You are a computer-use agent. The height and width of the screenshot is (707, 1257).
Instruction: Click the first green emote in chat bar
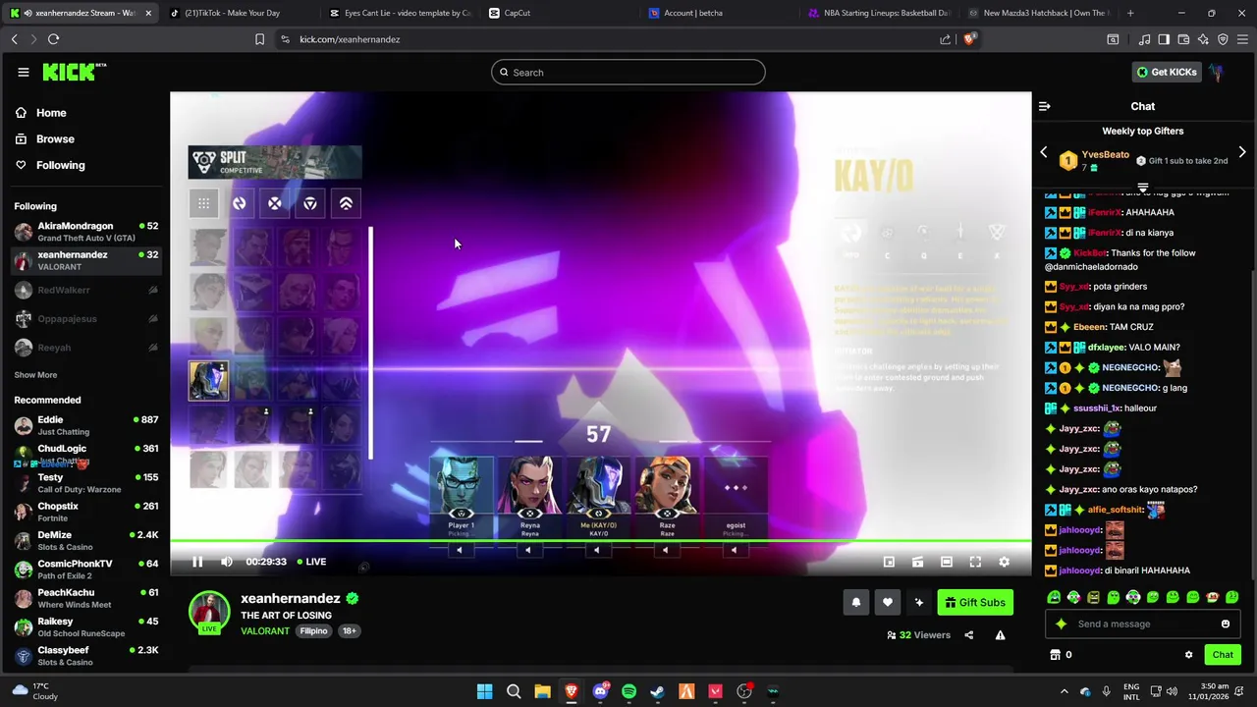(x=1054, y=597)
